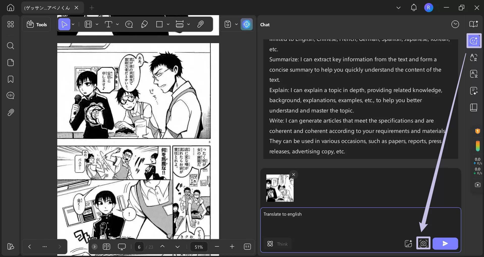Open the Tools menu
The height and width of the screenshot is (257, 484).
(x=36, y=24)
